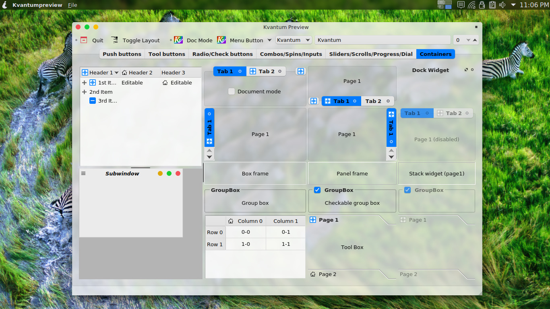Close the Dock Widget with its circle button
The image size is (550, 309).
point(472,70)
